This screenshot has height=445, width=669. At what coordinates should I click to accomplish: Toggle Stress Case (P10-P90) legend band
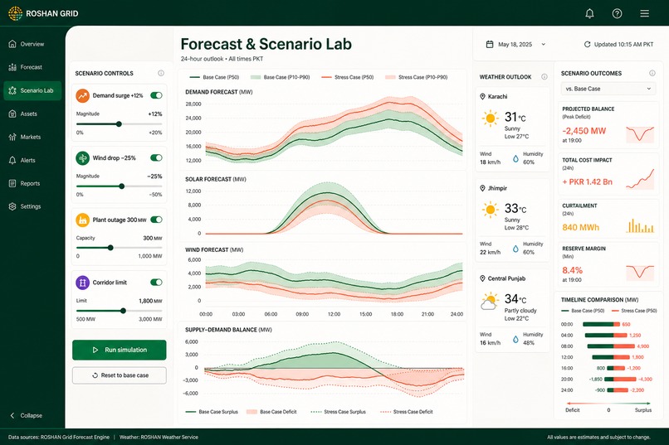pyautogui.click(x=416, y=77)
